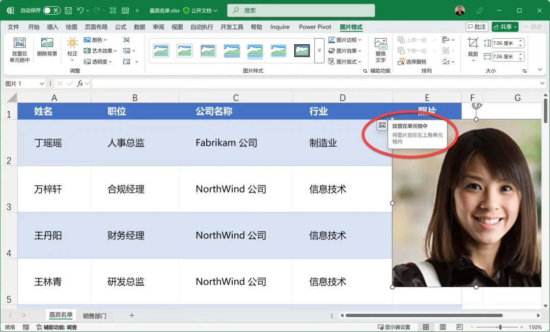The height and width of the screenshot is (332, 550).
Task: Open the Corrections brightness icon
Action: click(72, 43)
